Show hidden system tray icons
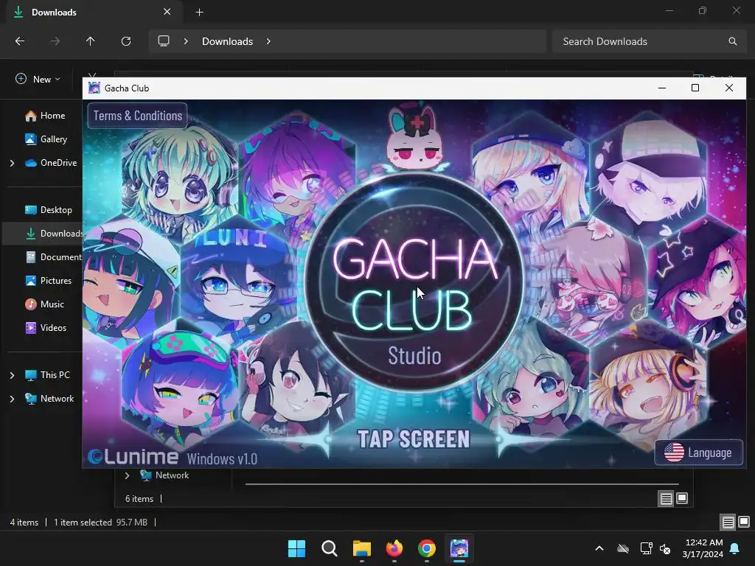 [599, 548]
